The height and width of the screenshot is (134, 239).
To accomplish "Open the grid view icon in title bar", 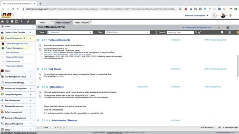I will click(228, 28).
